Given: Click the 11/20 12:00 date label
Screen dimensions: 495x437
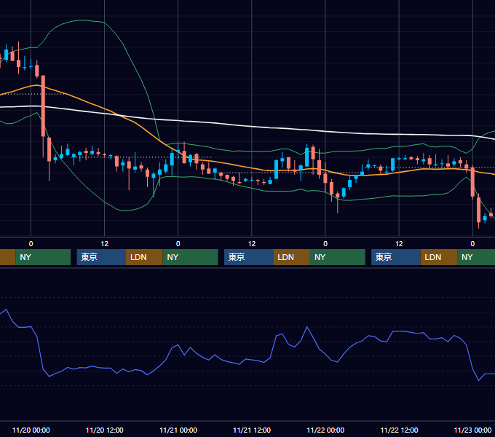Looking at the screenshot, I should [105, 430].
